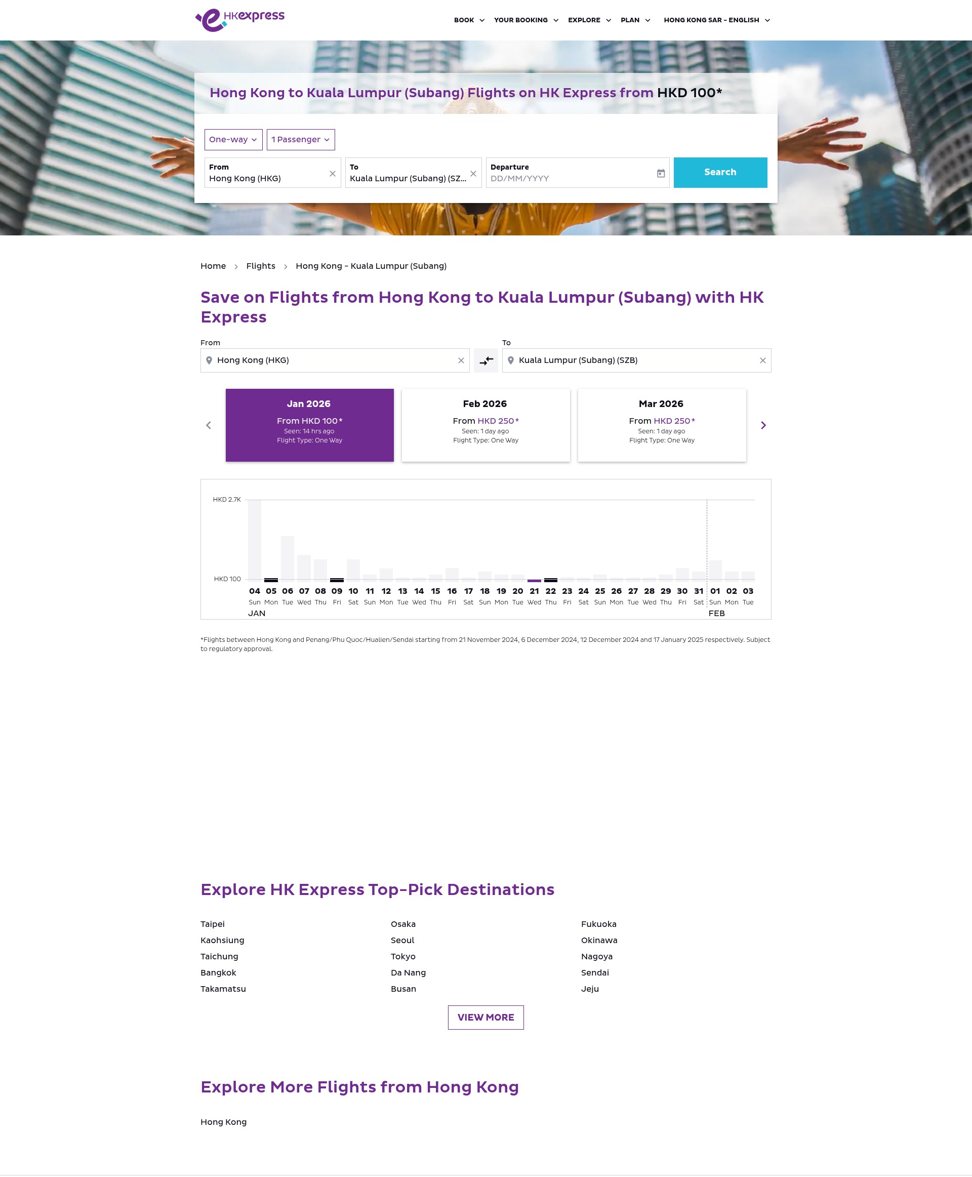The width and height of the screenshot is (972, 1177).
Task: Click the Search button
Action: click(720, 173)
